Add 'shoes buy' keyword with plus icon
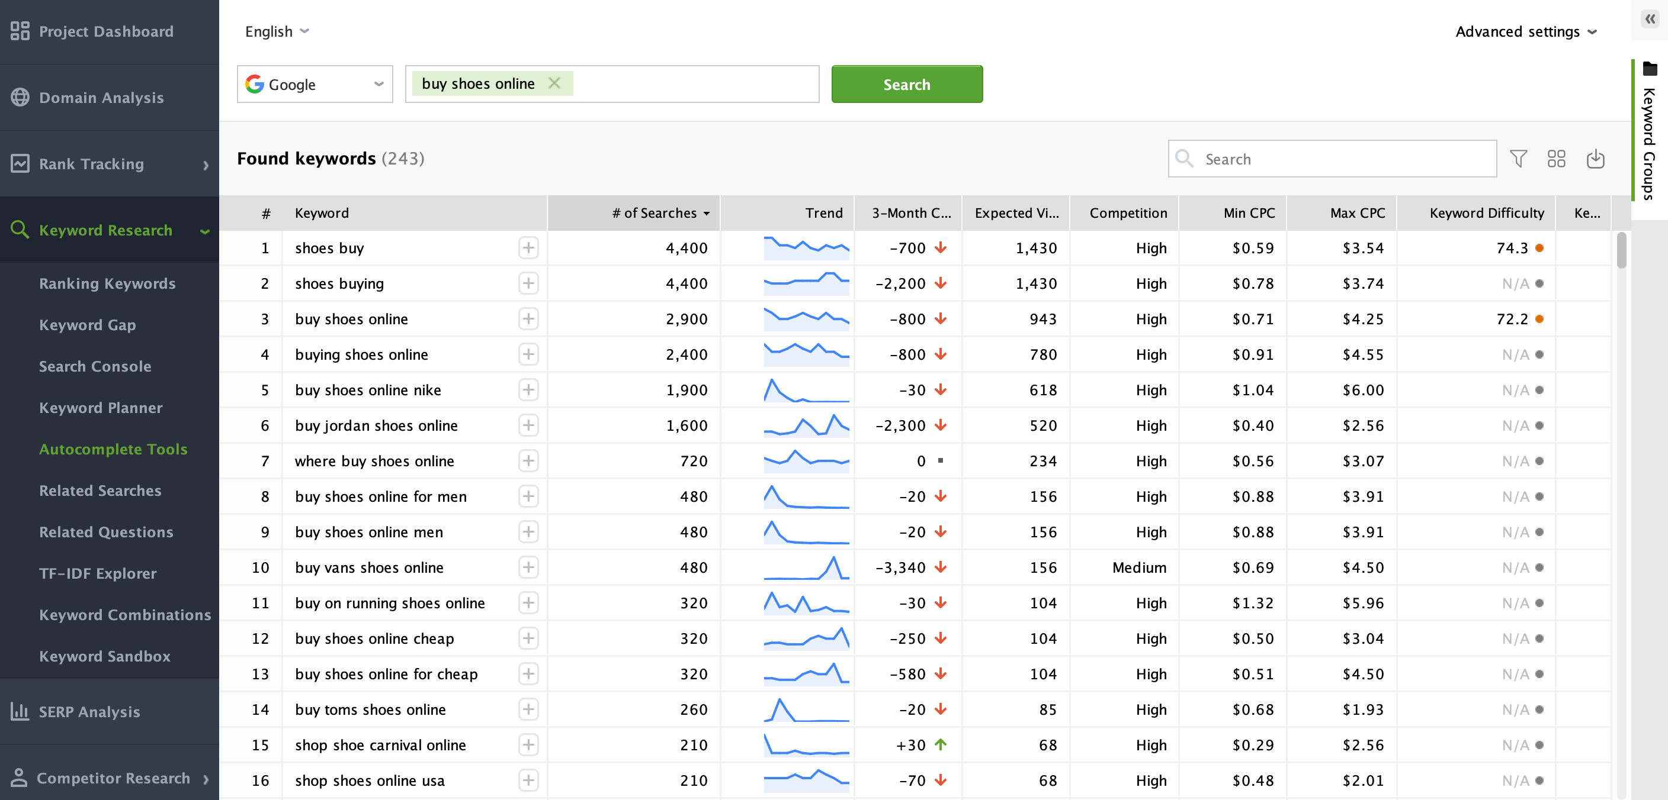1668x800 pixels. [x=528, y=248]
